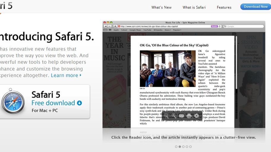Open the Features tab
The width and height of the screenshot is (271, 152).
[x=224, y=7]
